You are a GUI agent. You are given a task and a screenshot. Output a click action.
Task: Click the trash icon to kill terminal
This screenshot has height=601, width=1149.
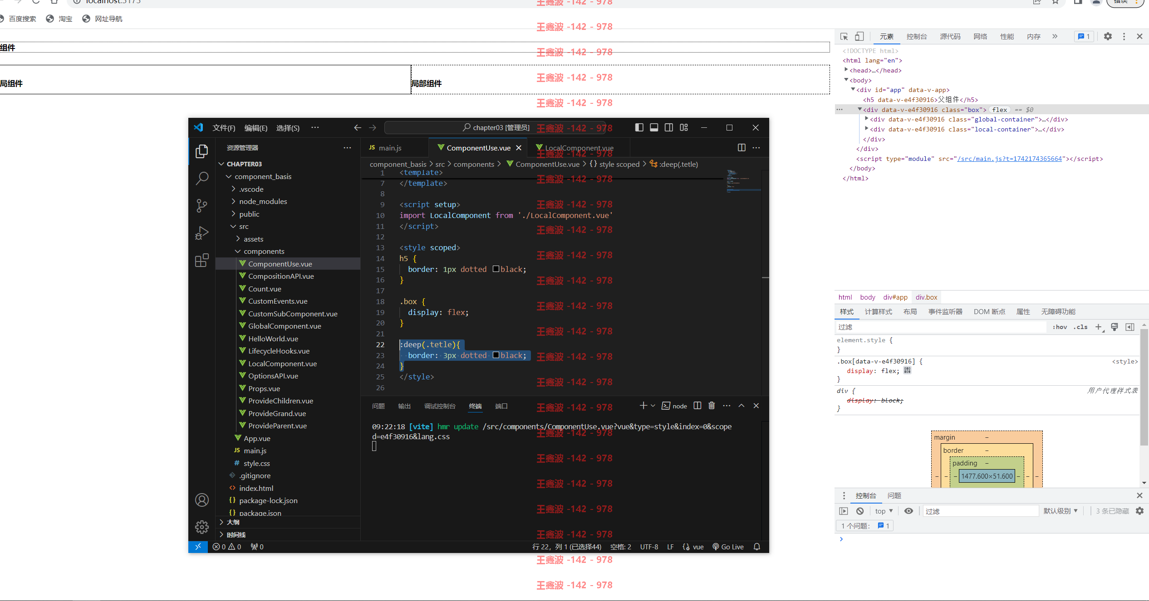(712, 406)
